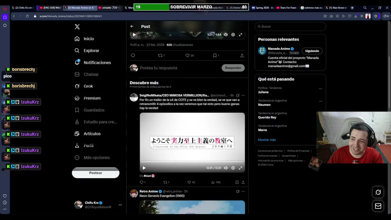Click the Responder button

click(x=233, y=68)
